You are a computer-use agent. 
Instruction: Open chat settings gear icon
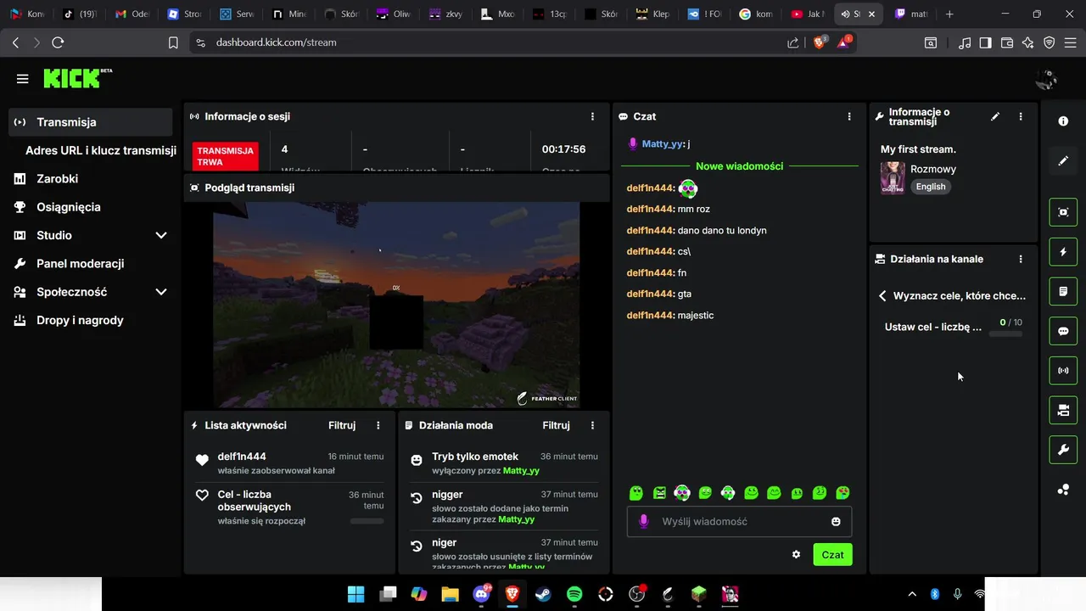796,554
